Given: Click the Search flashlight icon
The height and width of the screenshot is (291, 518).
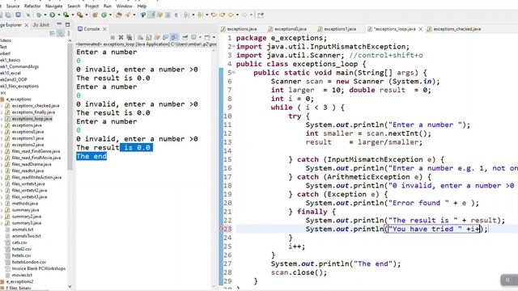Looking at the screenshot, I should click(128, 15).
